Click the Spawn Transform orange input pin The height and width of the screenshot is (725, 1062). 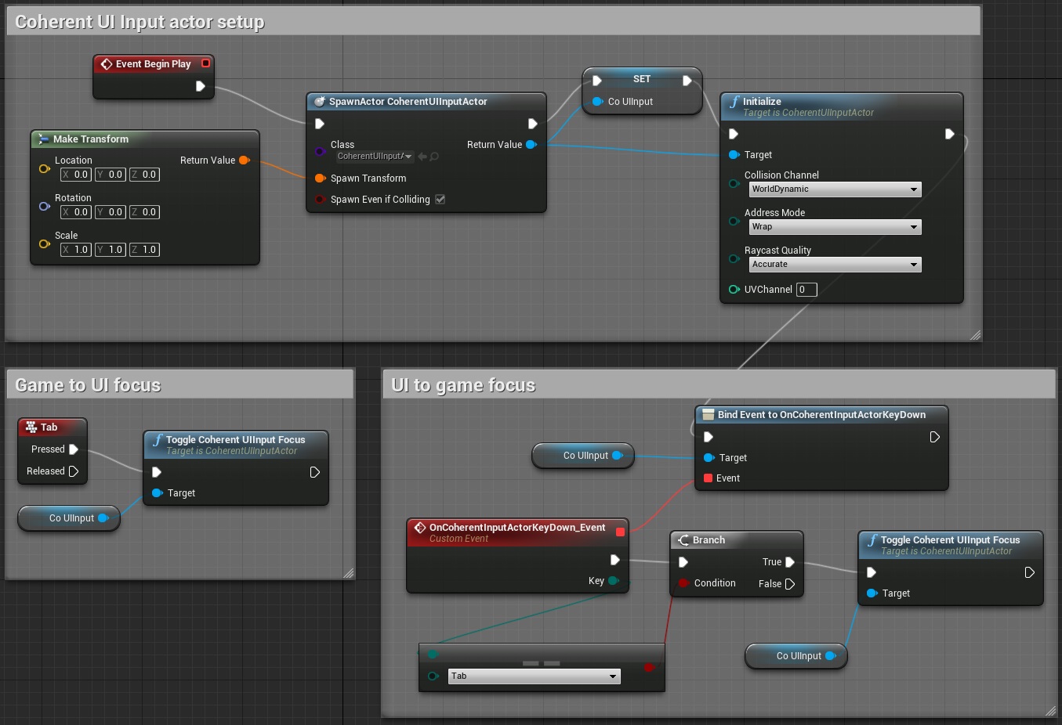[x=320, y=179]
